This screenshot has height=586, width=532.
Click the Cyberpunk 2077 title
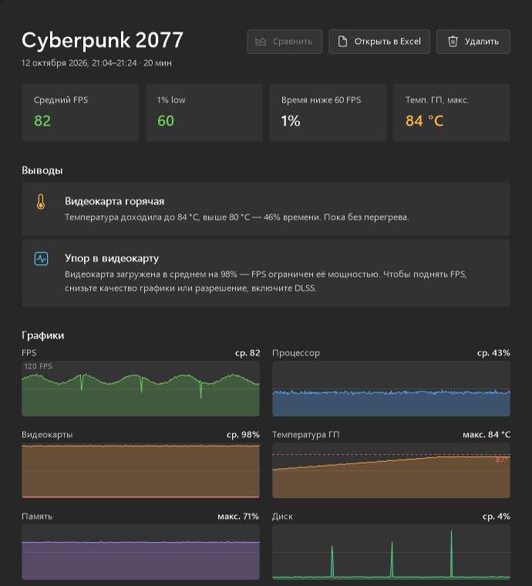point(103,40)
